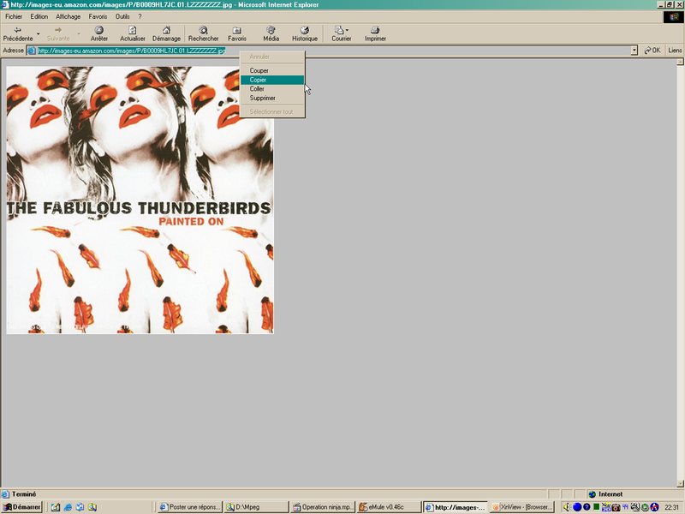This screenshot has height=514, width=685.
Task: Switch to the eMule v0.46c taskbar window
Action: [x=389, y=507]
